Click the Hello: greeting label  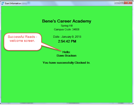pos(66,52)
